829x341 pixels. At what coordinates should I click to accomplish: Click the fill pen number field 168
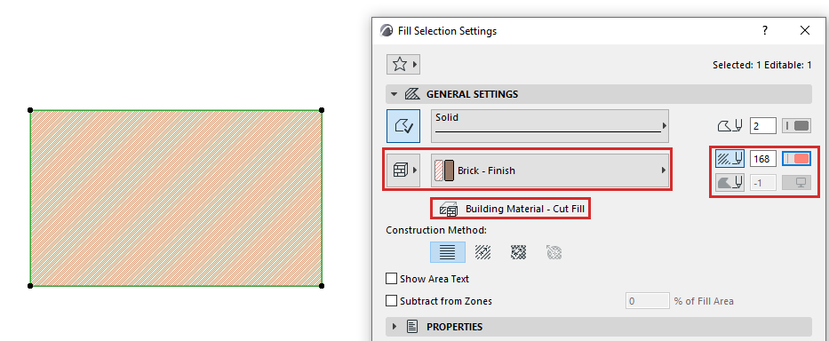[x=763, y=159]
